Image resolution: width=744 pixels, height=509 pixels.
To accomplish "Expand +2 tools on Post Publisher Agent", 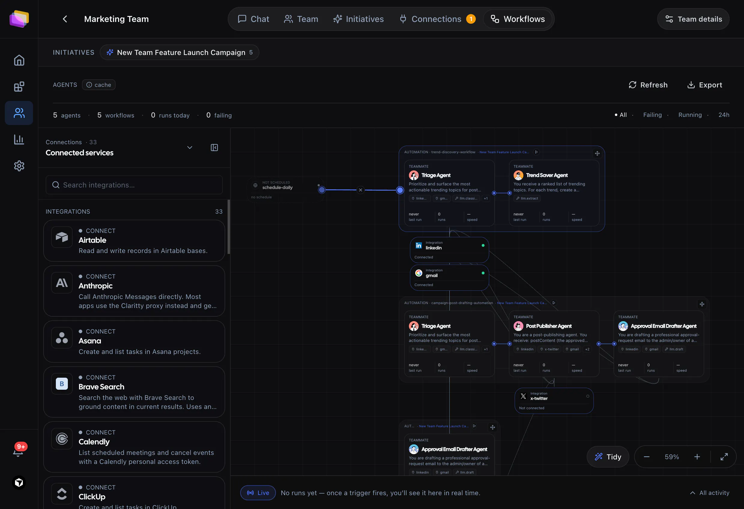I will (x=587, y=349).
